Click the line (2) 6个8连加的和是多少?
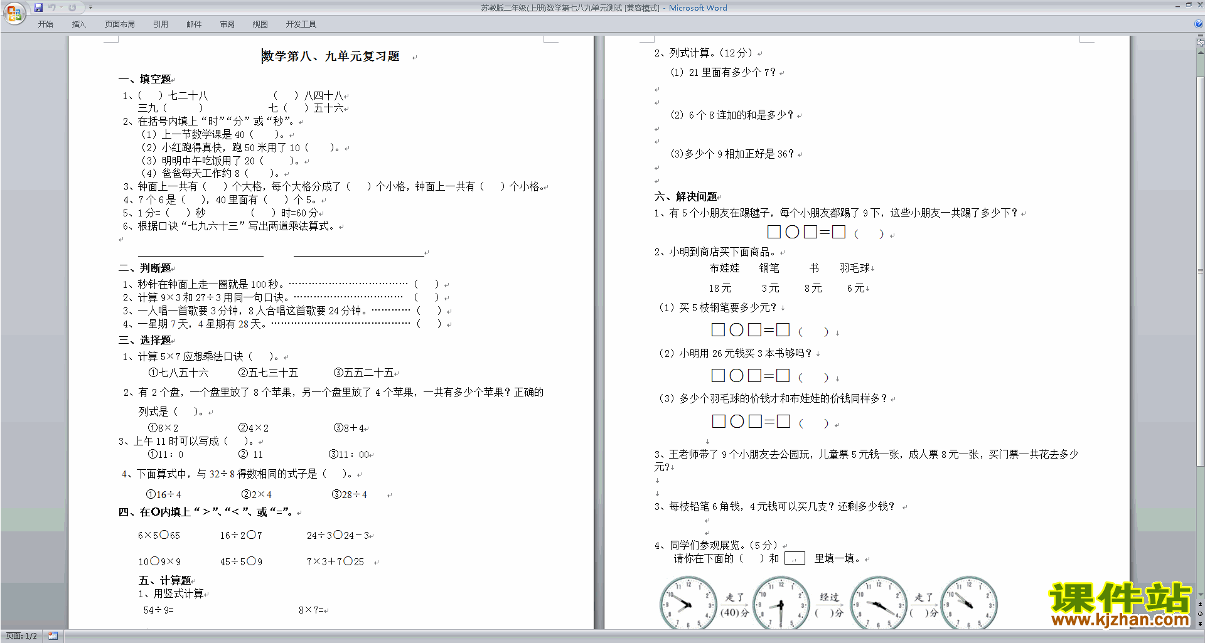 point(732,115)
